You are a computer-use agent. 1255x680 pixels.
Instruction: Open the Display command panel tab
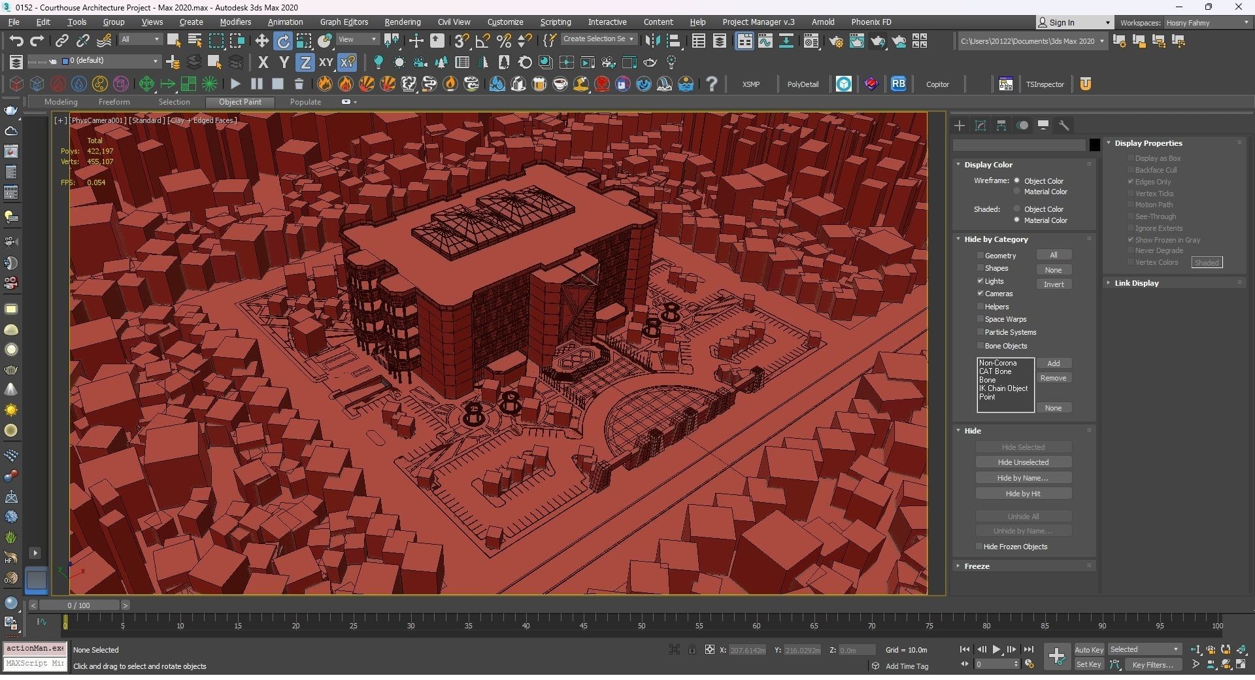point(1043,125)
